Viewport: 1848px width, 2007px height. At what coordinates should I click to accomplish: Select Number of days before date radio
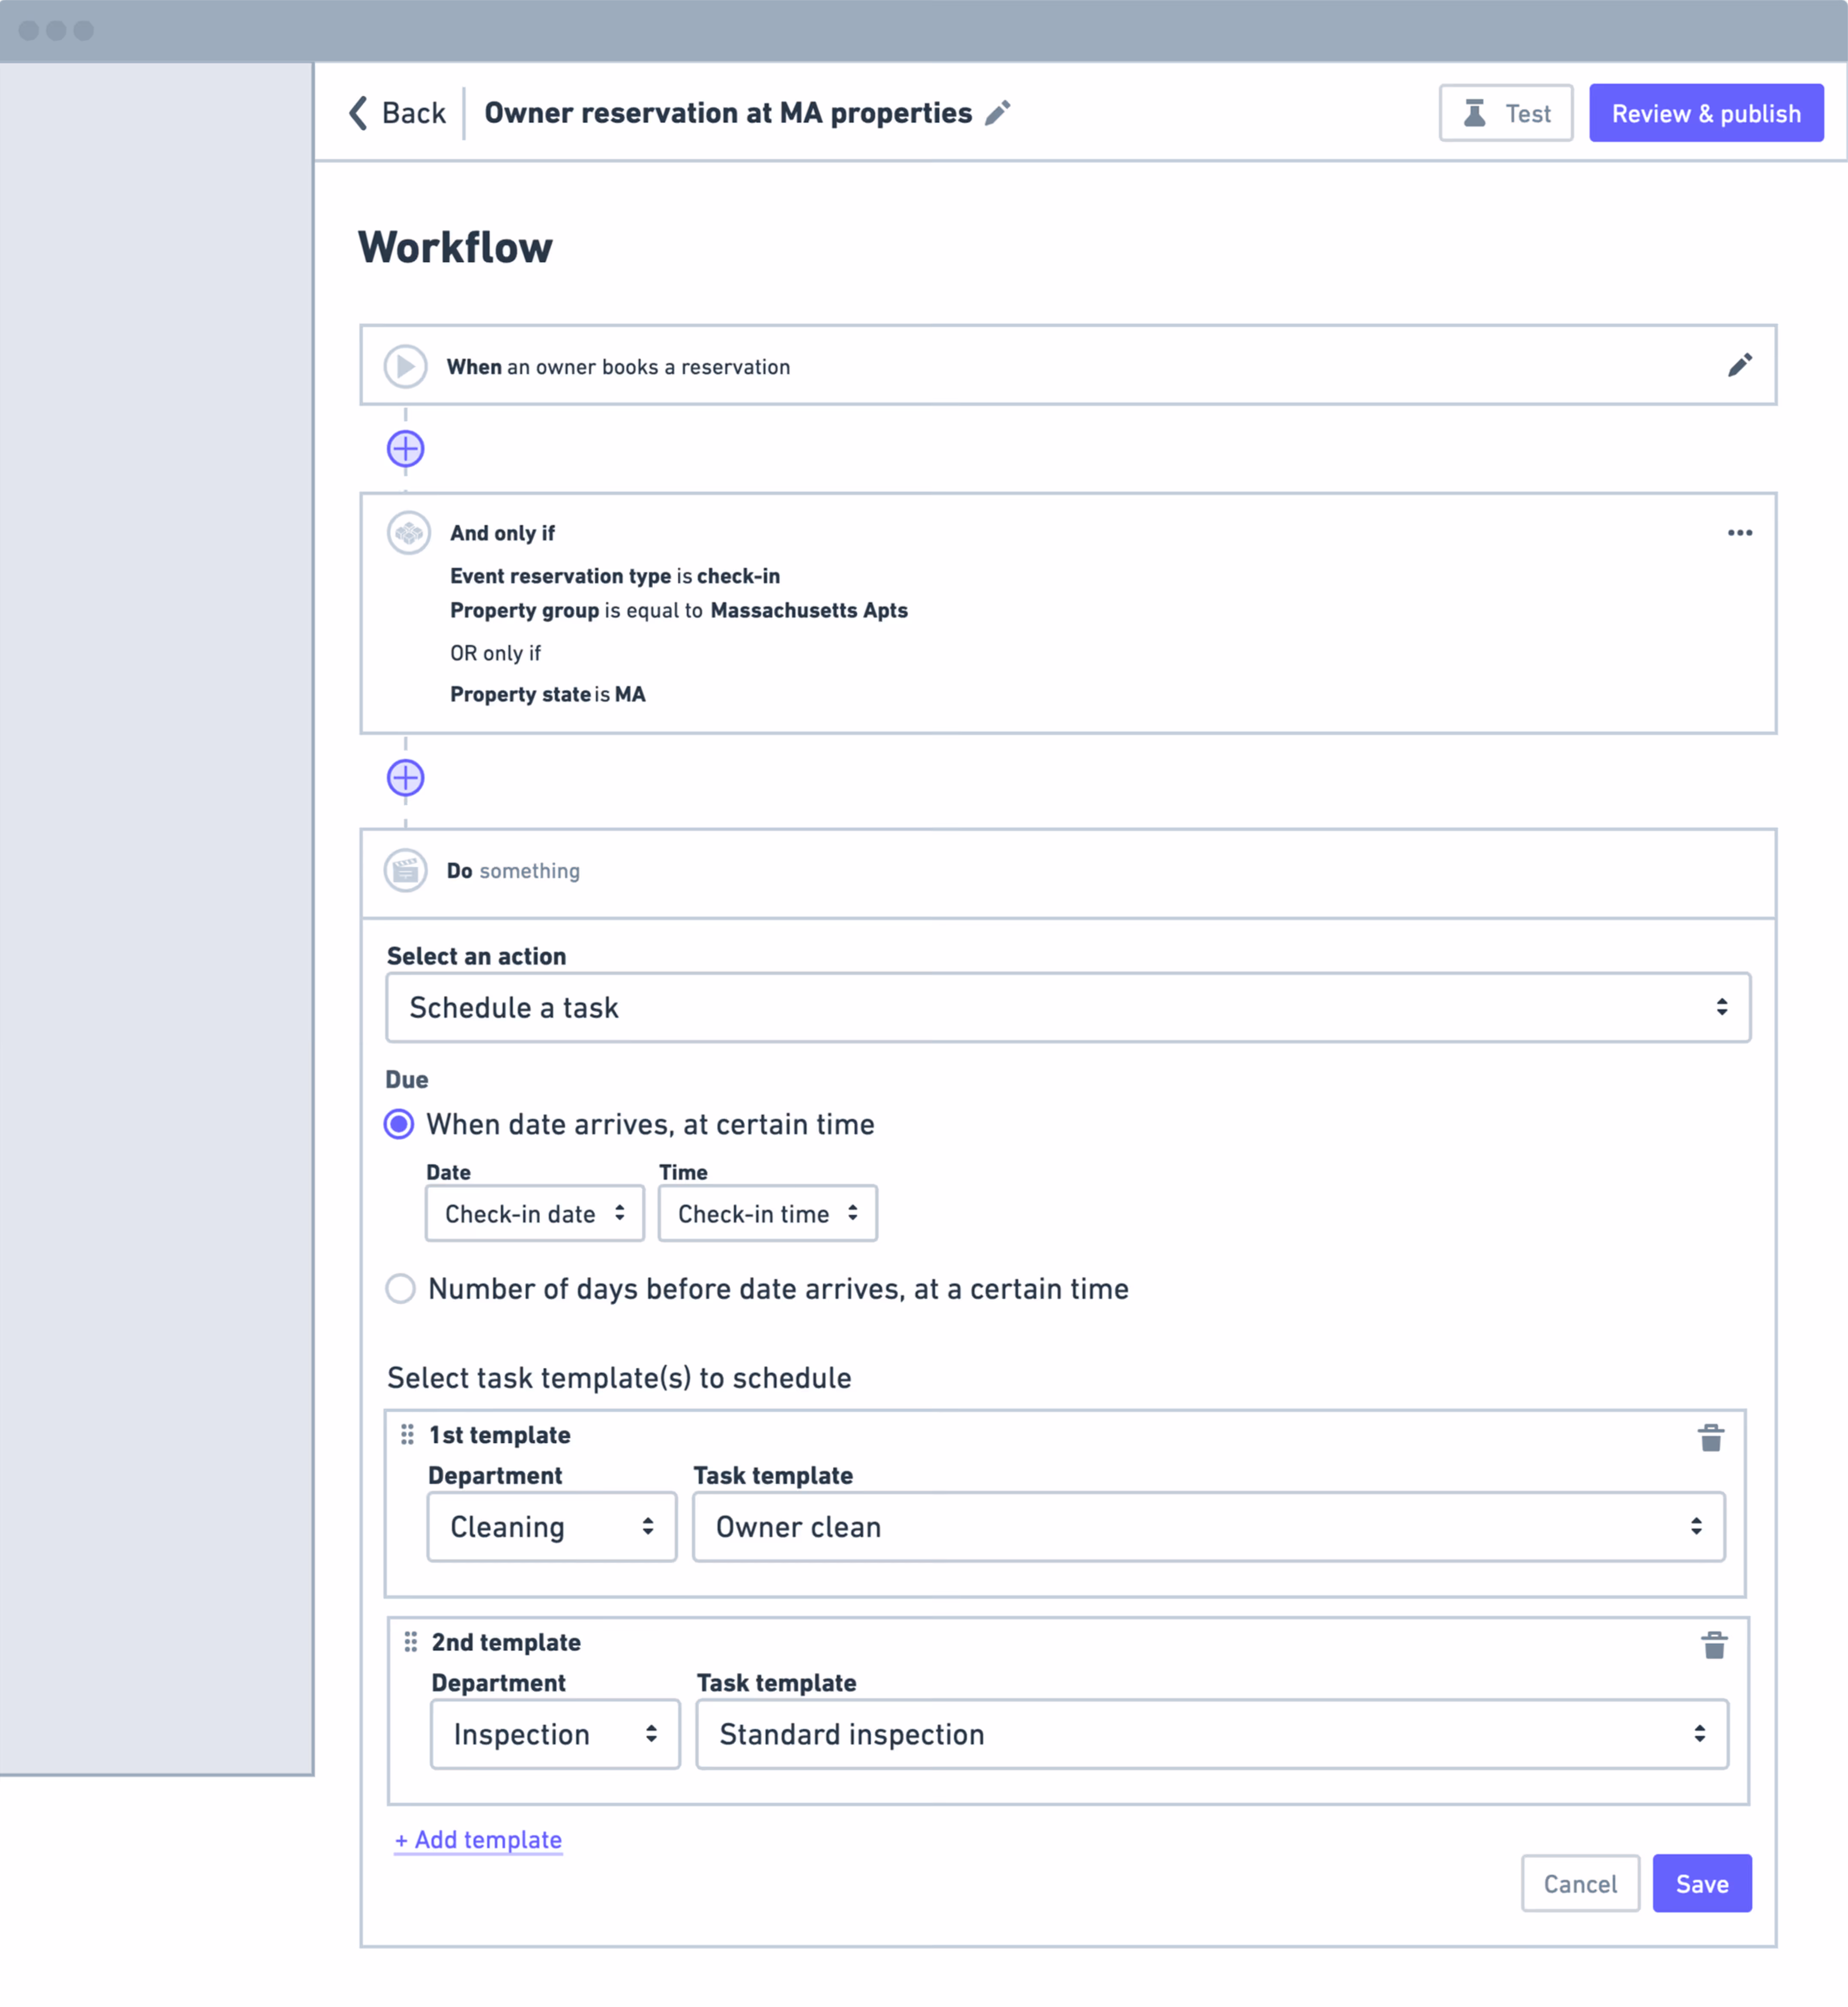click(x=400, y=1288)
